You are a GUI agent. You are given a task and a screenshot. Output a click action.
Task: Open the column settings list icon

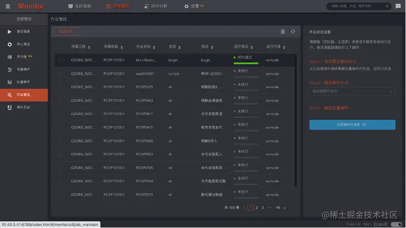pyautogui.click(x=283, y=32)
